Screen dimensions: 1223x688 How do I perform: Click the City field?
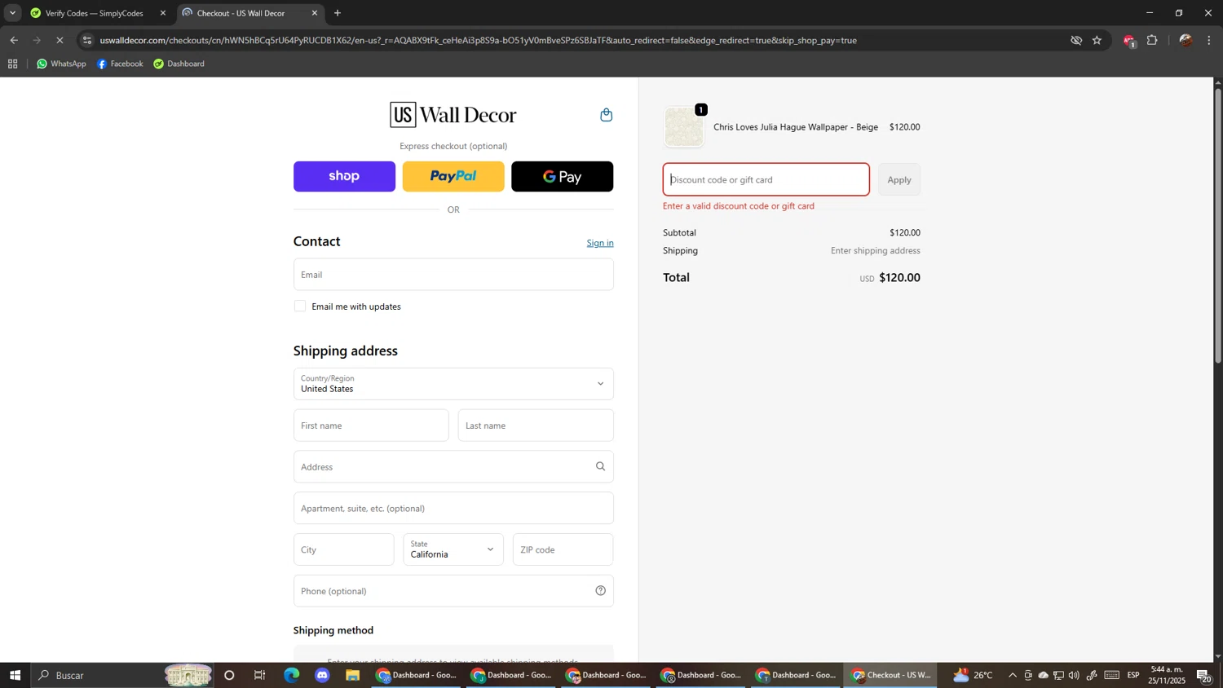point(343,549)
